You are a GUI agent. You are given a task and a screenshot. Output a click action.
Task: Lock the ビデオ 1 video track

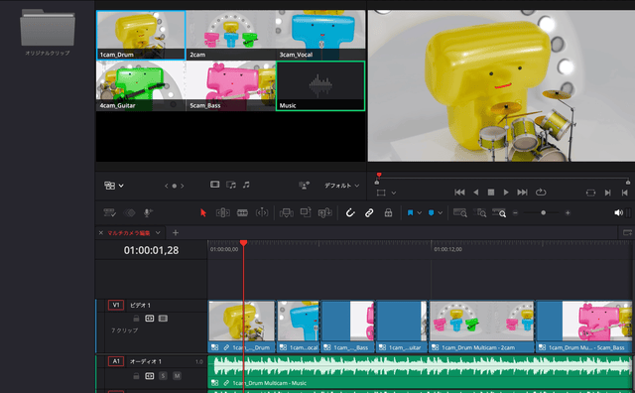[136, 319]
